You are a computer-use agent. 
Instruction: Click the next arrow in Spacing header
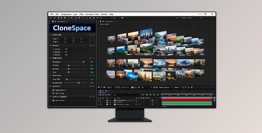[x=94, y=45]
